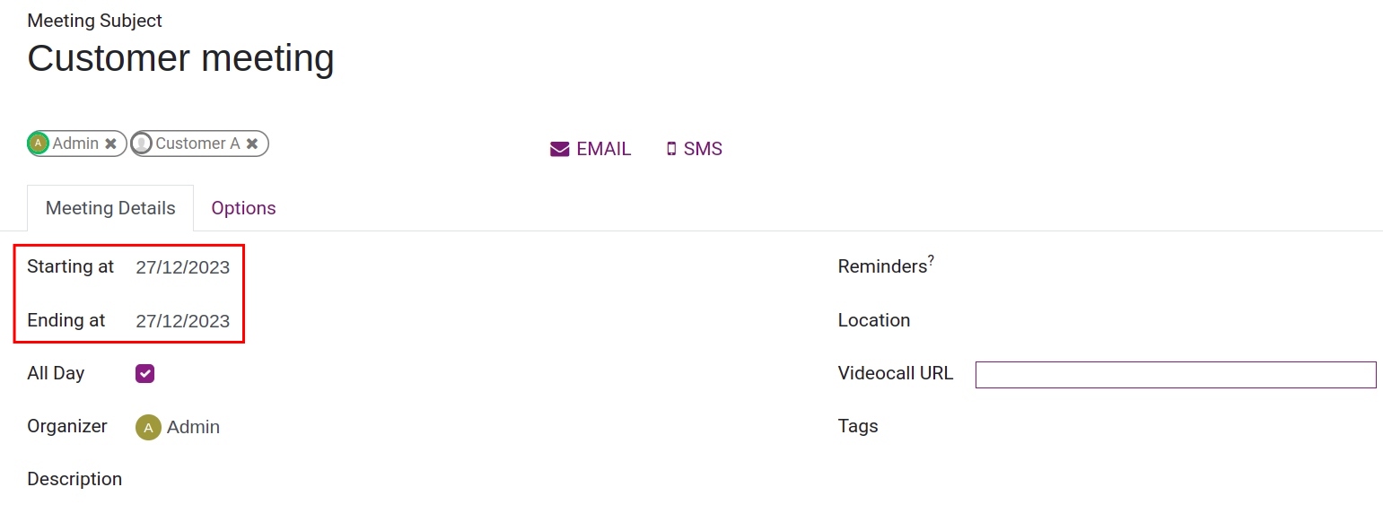Open the Organizer Admin dropdown field

(x=193, y=427)
